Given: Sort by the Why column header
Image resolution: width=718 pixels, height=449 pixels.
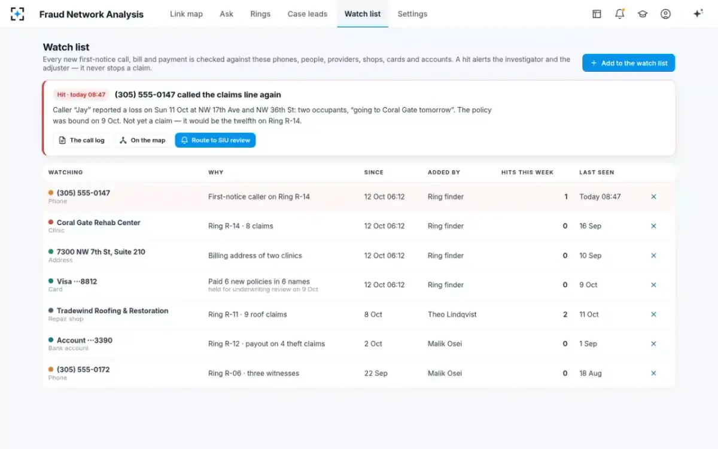Looking at the screenshot, I should tap(215, 172).
